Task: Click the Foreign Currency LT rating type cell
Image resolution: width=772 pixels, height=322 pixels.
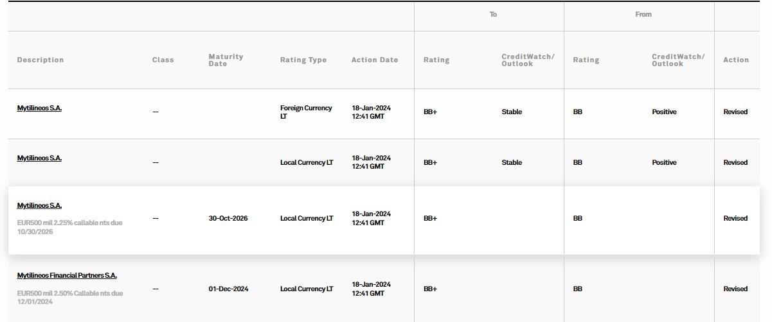Action: point(306,112)
